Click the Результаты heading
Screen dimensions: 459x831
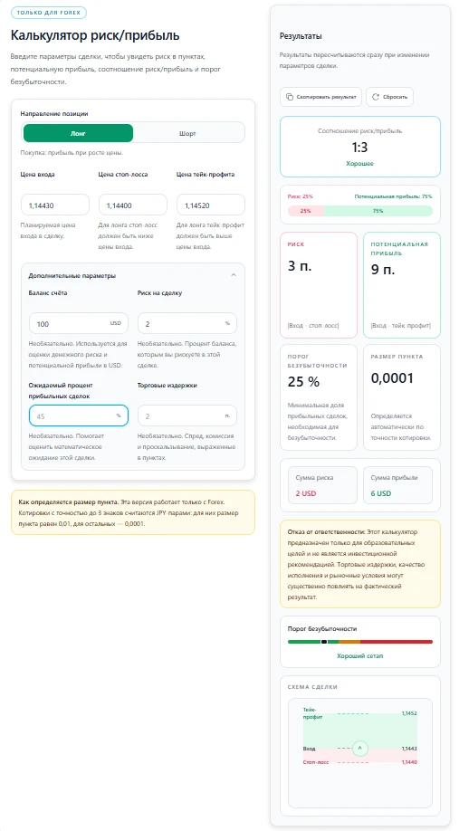point(301,36)
